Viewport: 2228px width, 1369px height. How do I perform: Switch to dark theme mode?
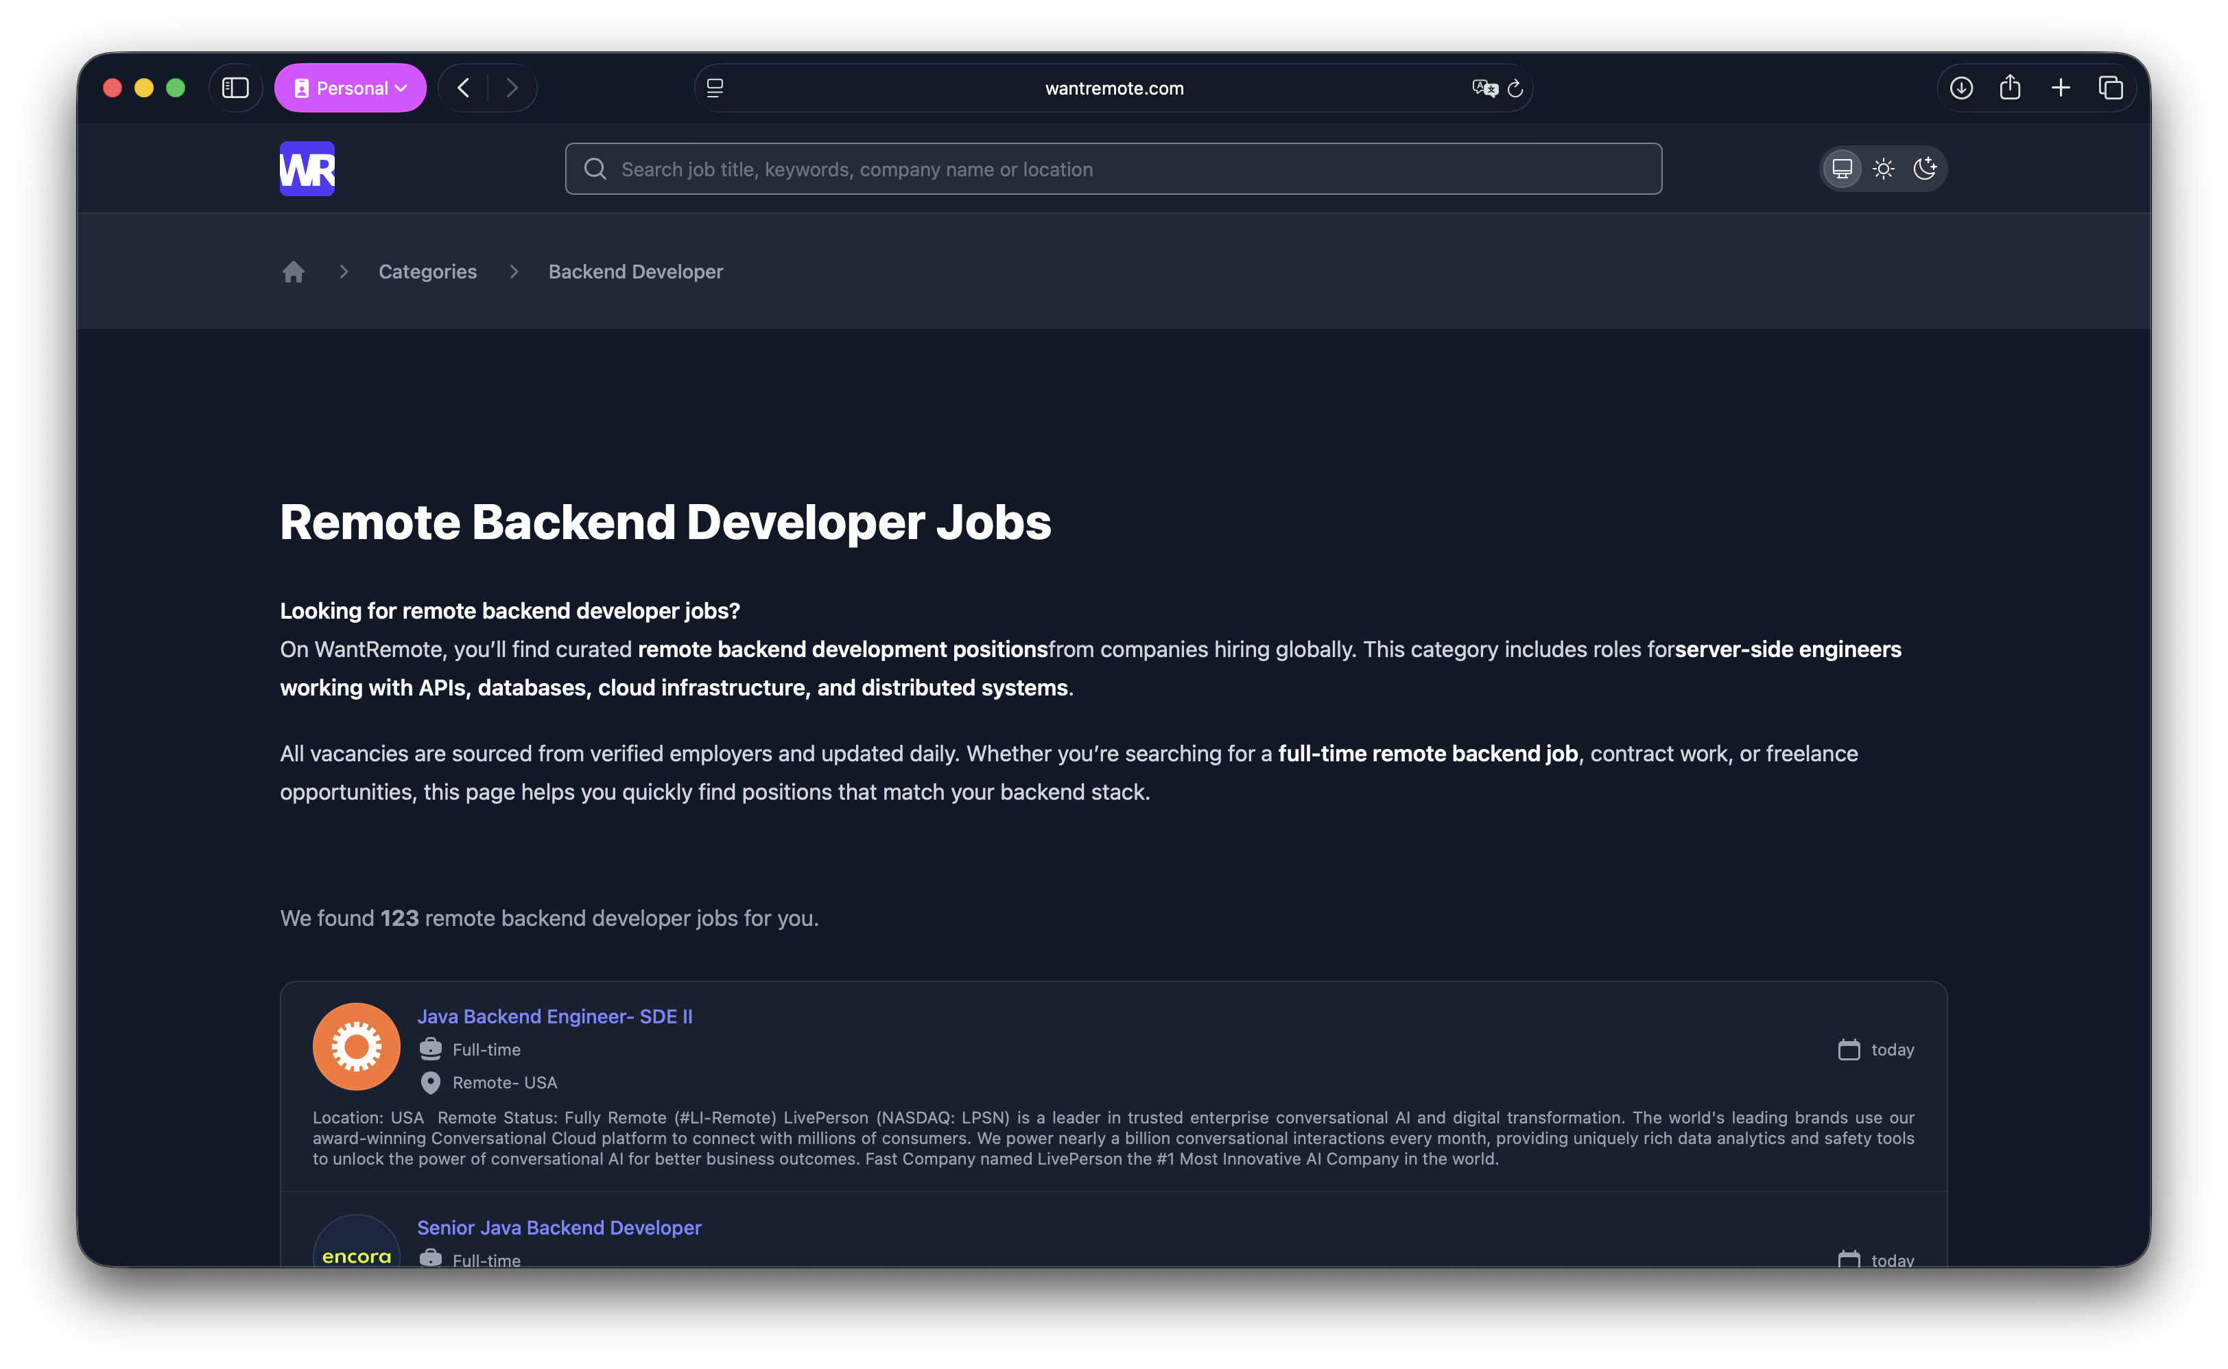(x=1925, y=169)
